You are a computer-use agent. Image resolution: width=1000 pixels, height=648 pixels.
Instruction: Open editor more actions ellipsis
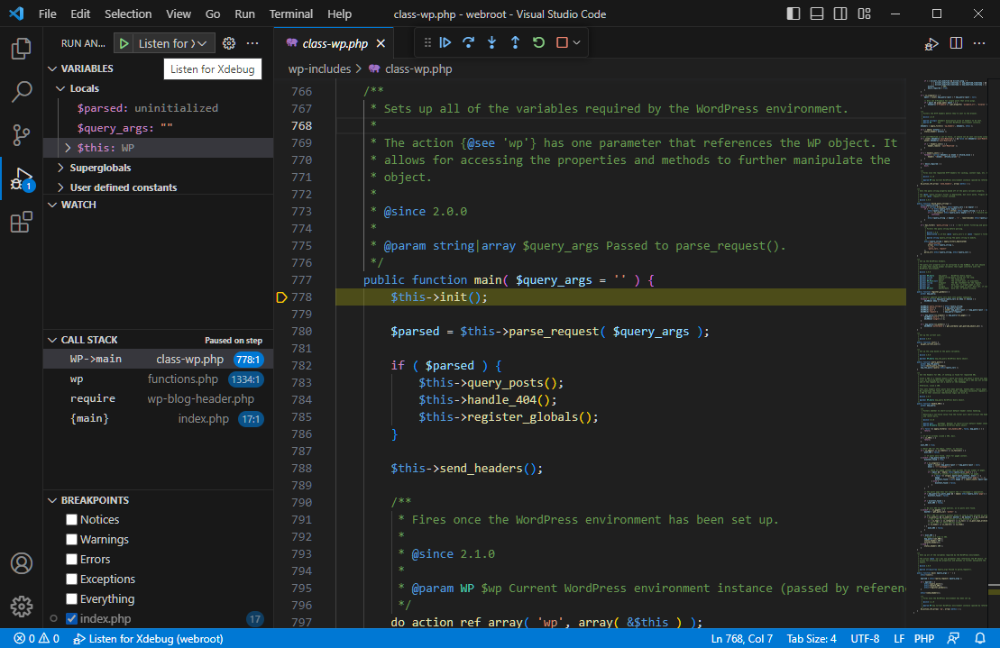(x=979, y=43)
